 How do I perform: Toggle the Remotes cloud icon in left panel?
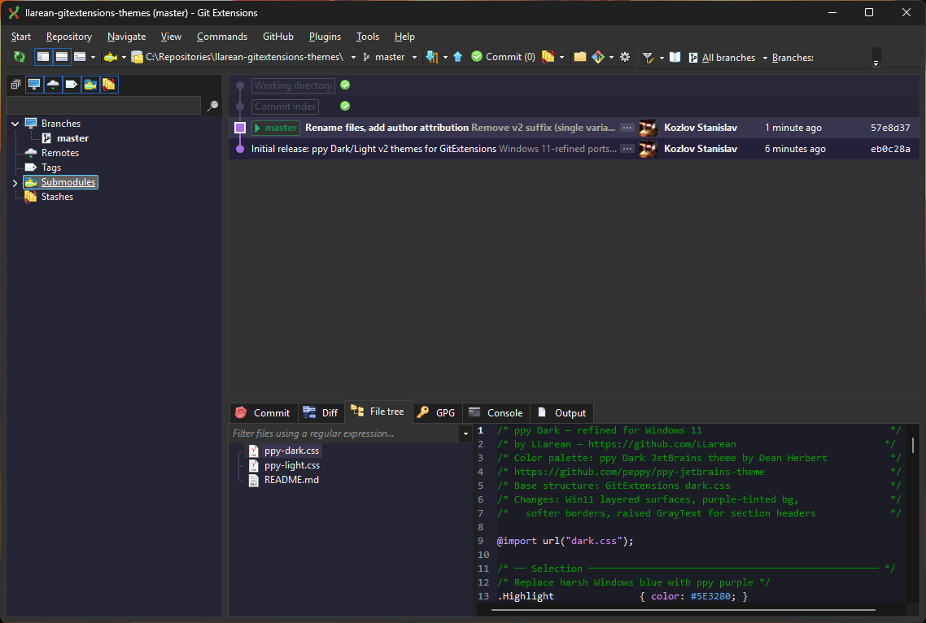[53, 85]
